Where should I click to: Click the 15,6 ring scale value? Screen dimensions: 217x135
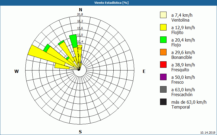click(x=80, y=28)
